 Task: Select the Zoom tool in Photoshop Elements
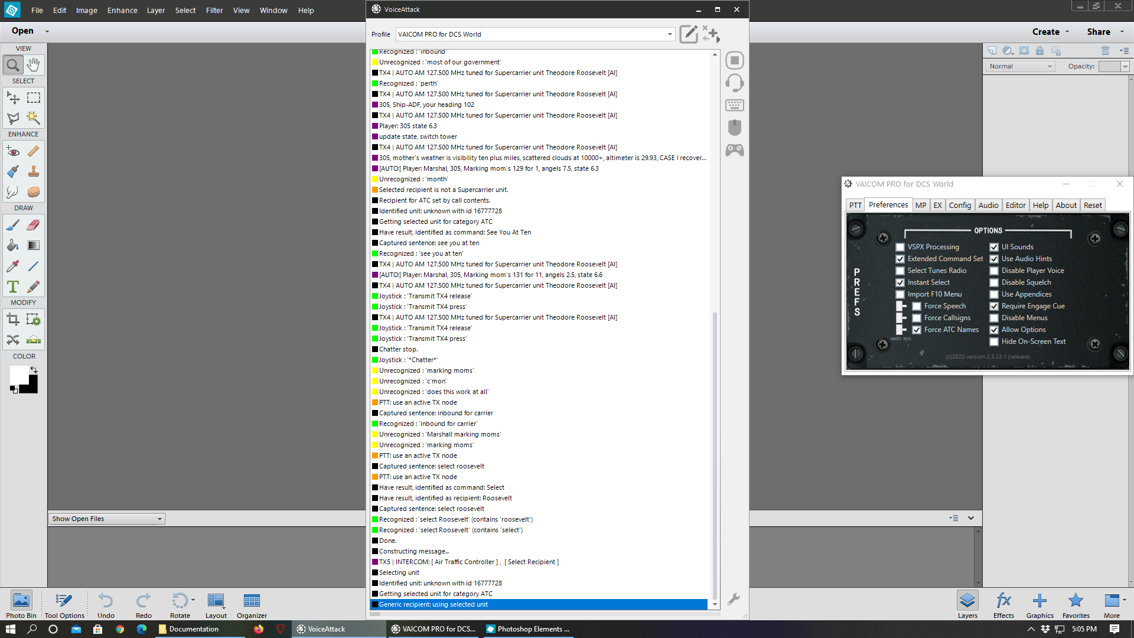point(13,64)
